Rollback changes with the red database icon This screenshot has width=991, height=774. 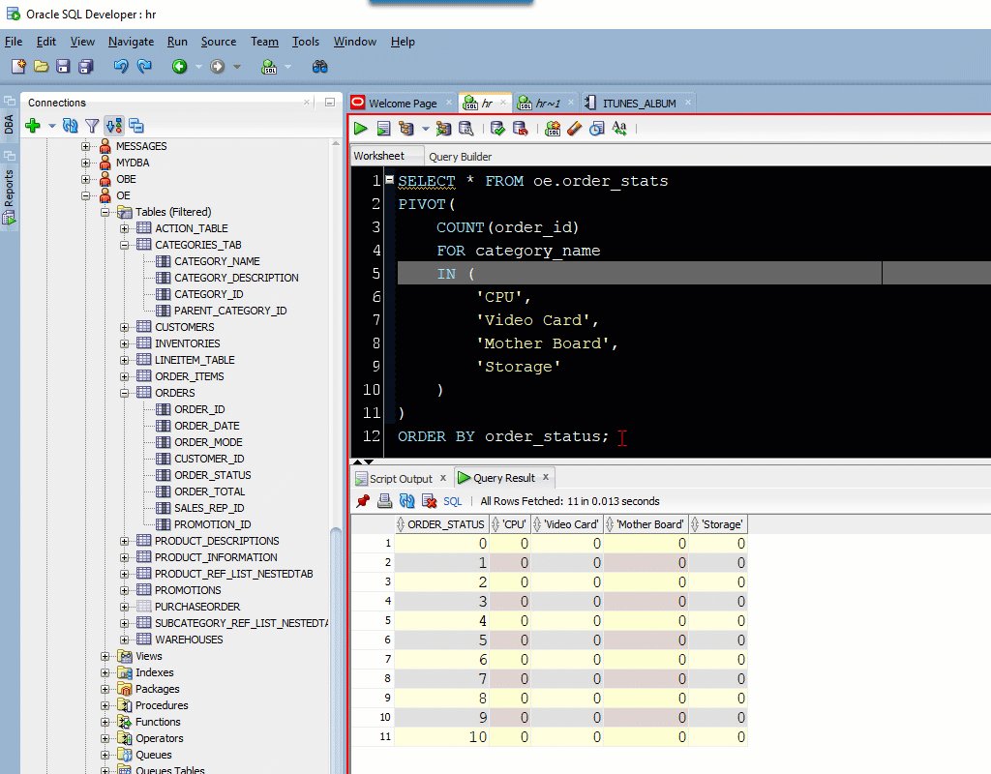[x=520, y=129]
